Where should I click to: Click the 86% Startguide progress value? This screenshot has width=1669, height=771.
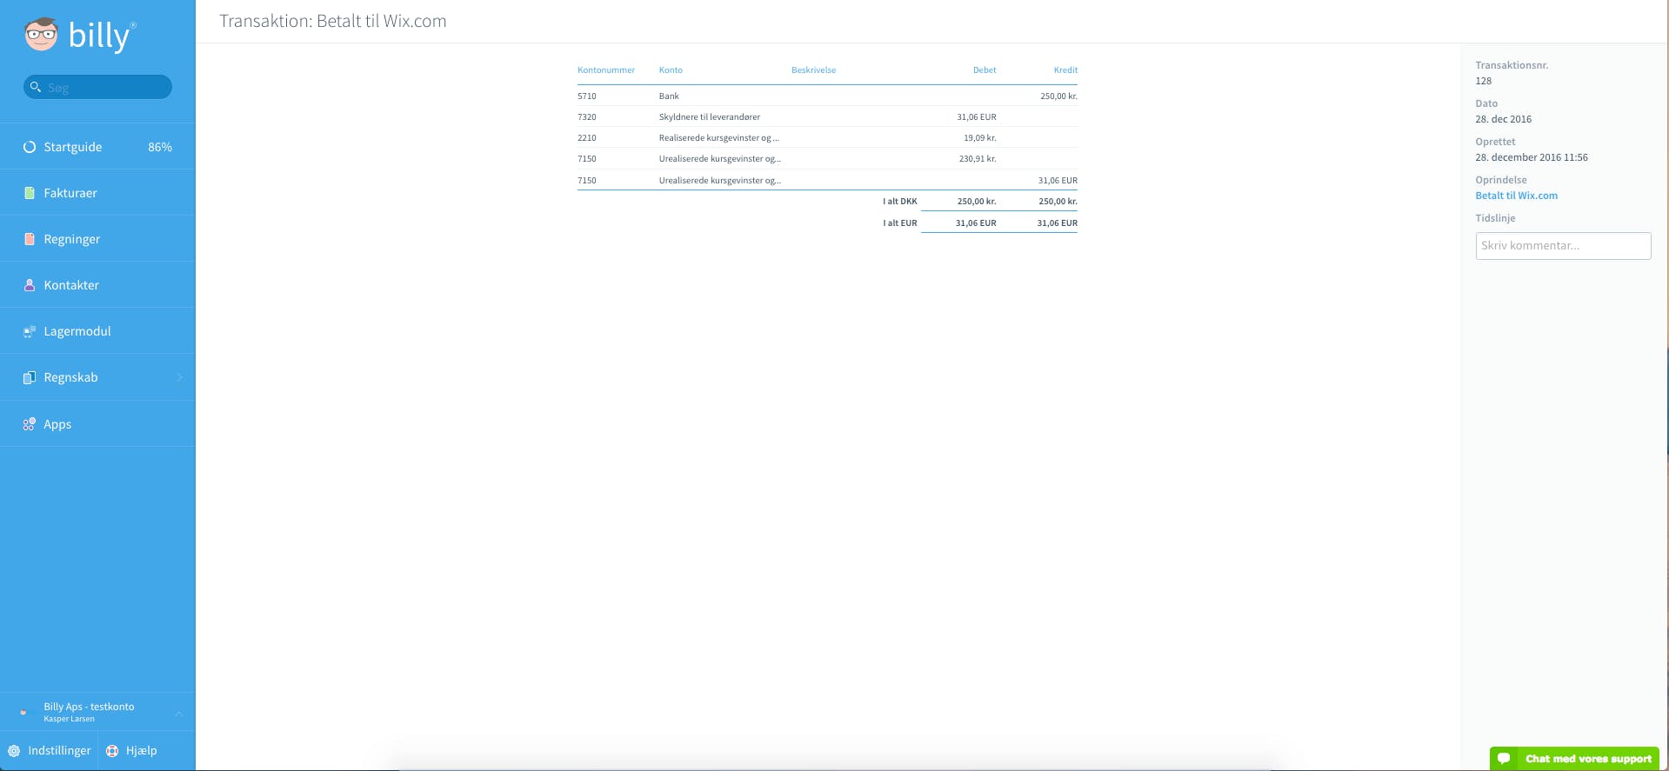click(x=160, y=147)
